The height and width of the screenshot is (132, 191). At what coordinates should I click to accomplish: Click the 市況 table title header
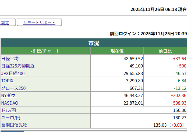tap(94, 43)
